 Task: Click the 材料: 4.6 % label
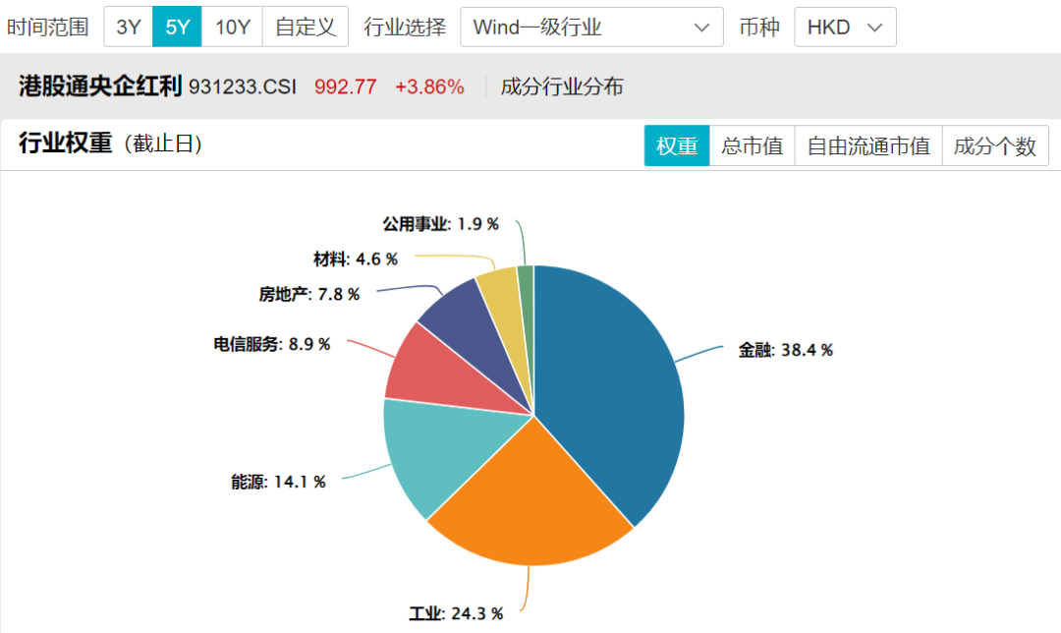(x=356, y=259)
